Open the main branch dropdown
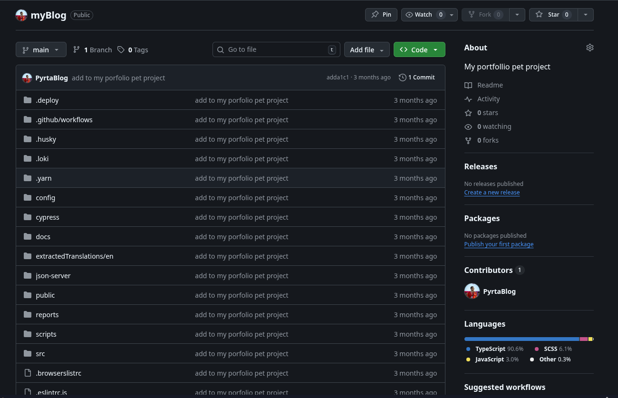618x398 pixels. pos(40,49)
